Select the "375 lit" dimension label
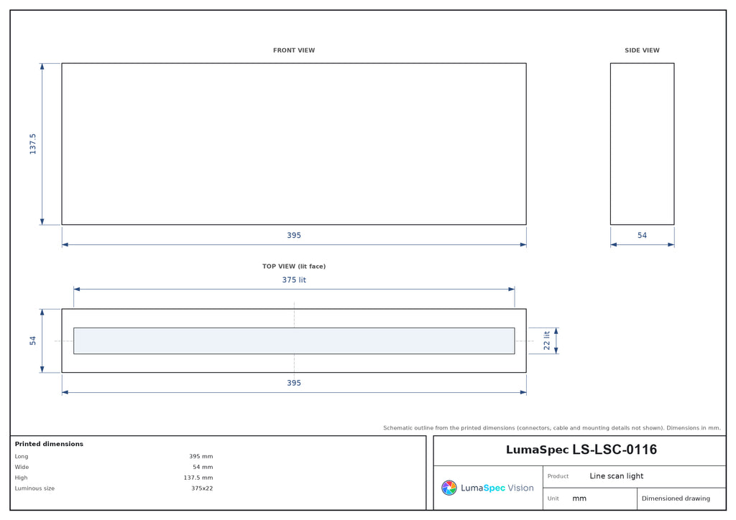 (294, 280)
